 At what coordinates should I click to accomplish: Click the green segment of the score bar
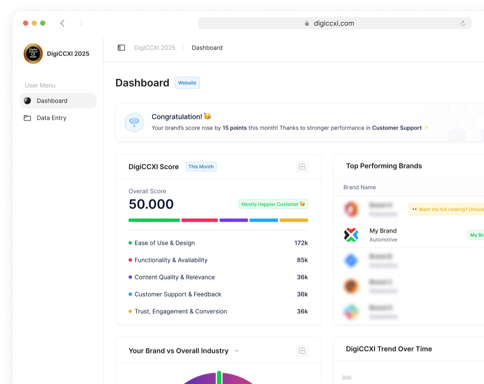click(x=154, y=220)
